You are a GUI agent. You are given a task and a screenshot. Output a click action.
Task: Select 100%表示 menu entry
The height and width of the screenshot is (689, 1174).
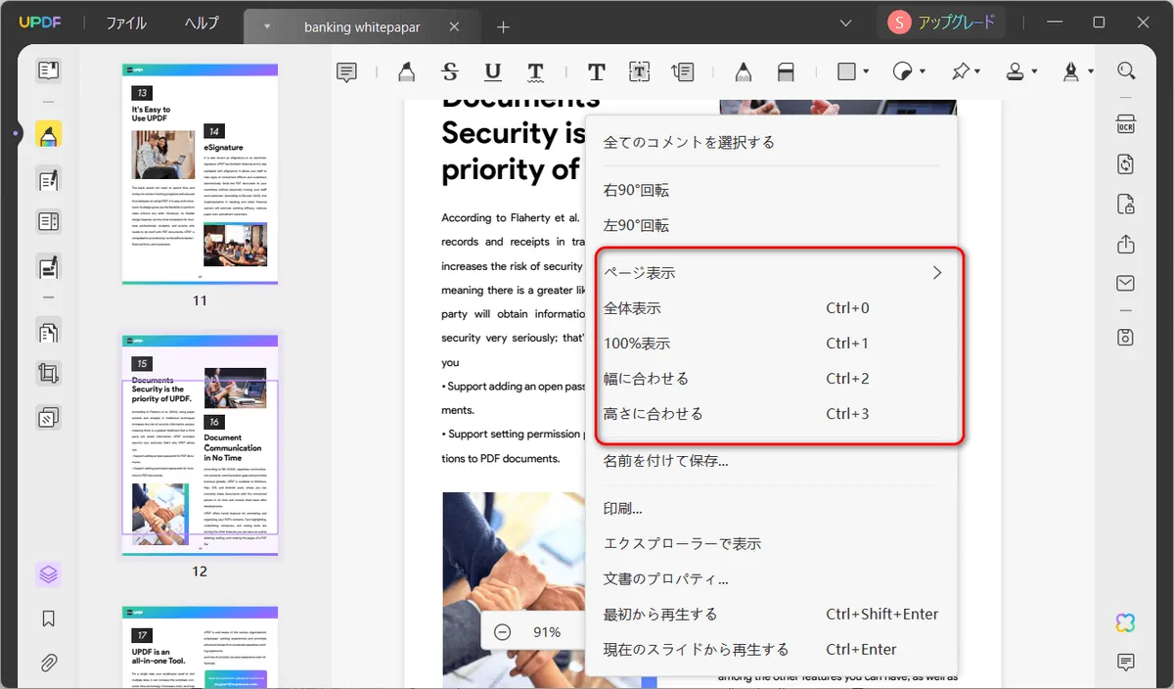point(772,344)
